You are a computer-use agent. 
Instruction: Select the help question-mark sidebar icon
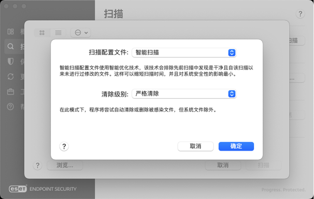coord(11,107)
